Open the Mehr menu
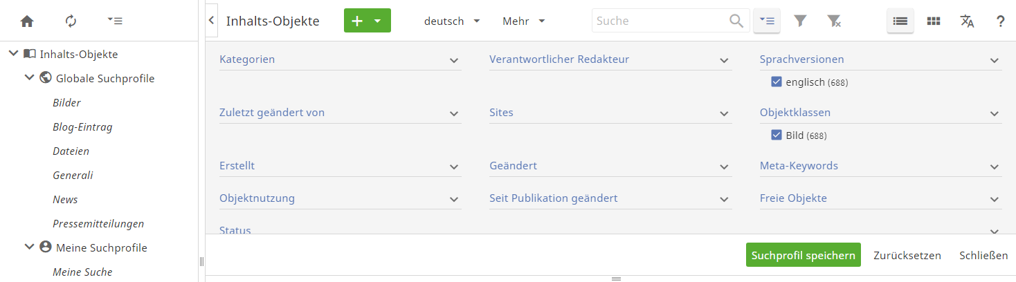The image size is (1016, 282). point(523,21)
